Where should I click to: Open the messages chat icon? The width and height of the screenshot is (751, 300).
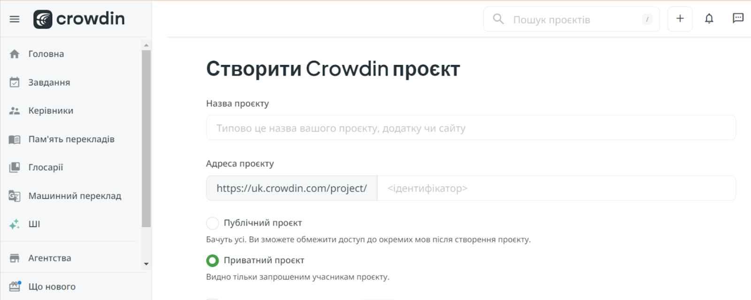click(x=738, y=19)
